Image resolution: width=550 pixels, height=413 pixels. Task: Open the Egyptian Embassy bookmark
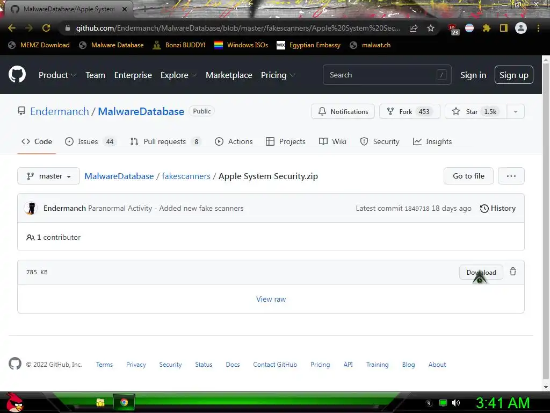[309, 45]
